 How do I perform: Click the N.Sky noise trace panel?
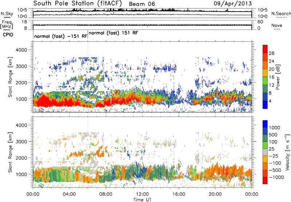pos(142,13)
